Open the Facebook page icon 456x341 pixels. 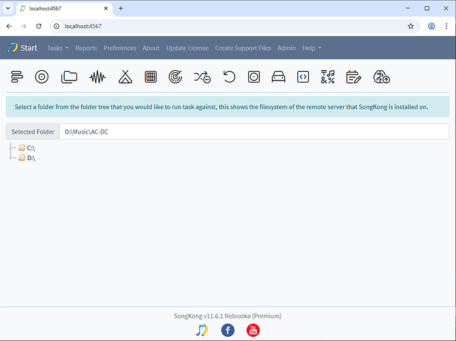228,330
